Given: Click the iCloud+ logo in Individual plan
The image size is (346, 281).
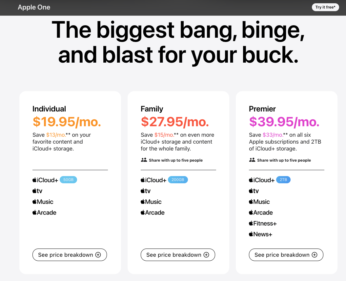Looking at the screenshot, I should pyautogui.click(x=45, y=180).
